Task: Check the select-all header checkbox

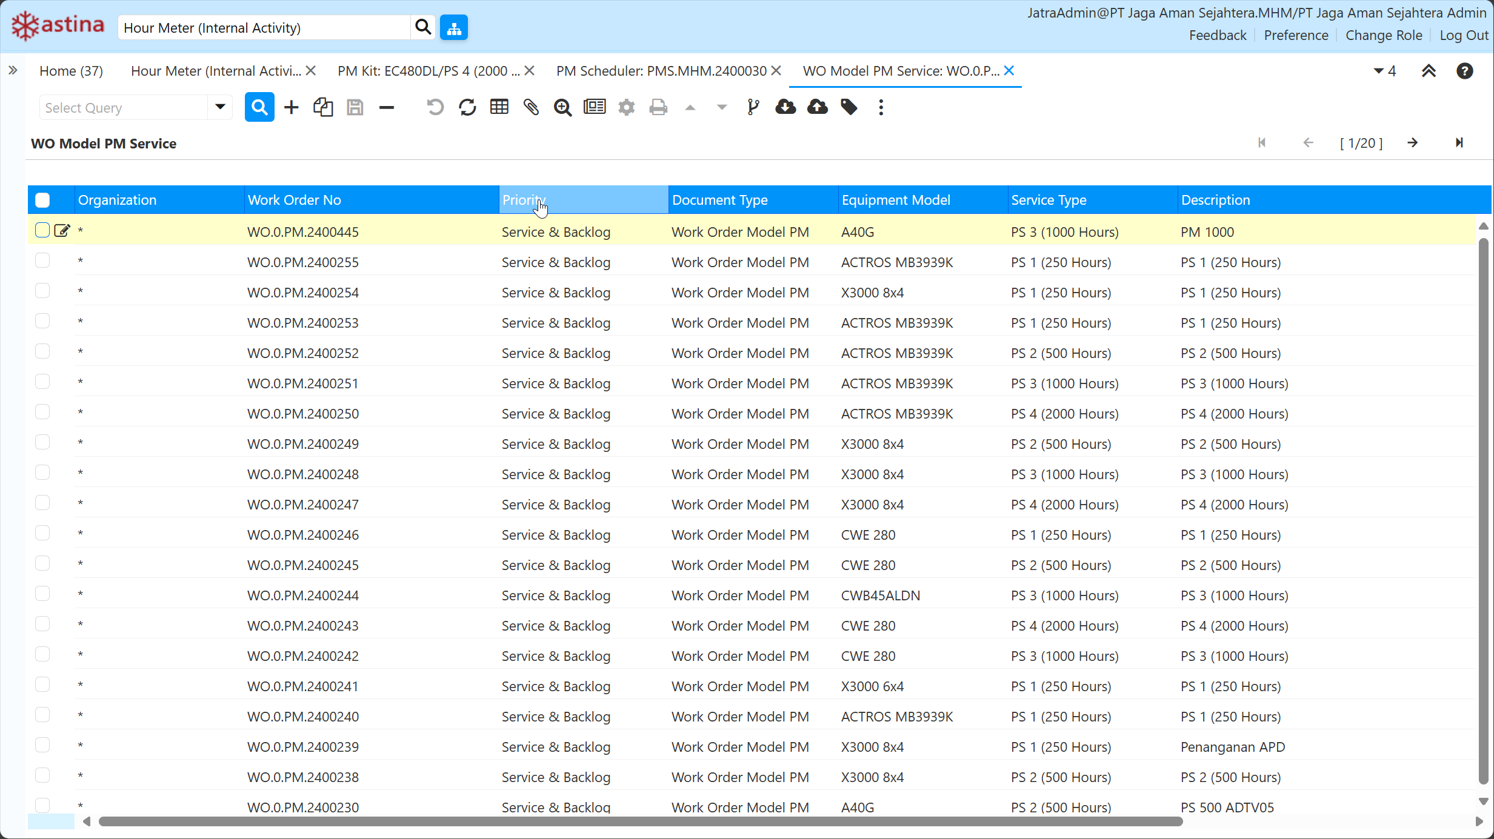Action: [x=42, y=200]
